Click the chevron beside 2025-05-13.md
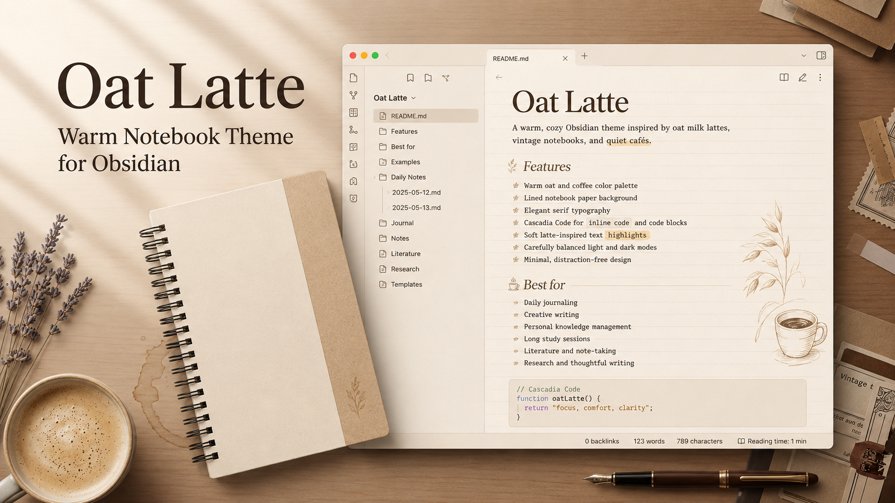 click(x=388, y=207)
